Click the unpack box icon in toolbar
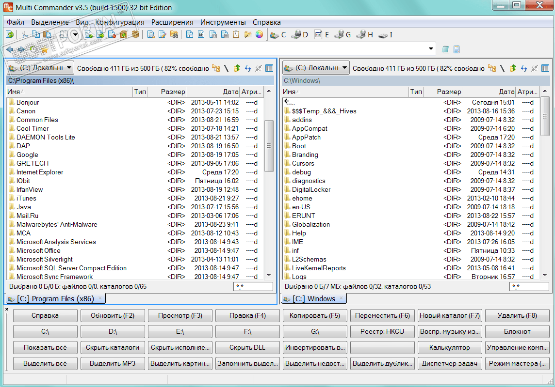This screenshot has height=387, width=555. 135,35
